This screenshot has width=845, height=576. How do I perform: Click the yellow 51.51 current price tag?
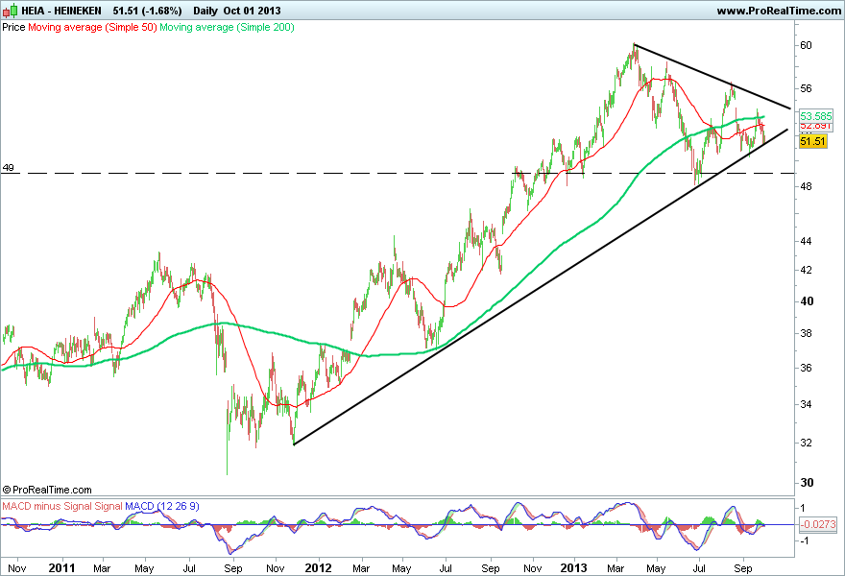point(812,141)
